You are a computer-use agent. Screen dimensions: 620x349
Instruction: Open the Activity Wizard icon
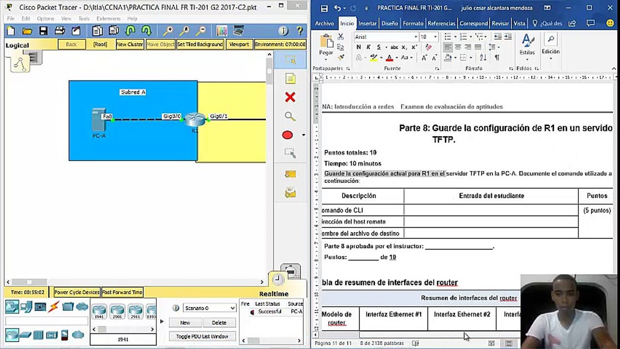[76, 31]
